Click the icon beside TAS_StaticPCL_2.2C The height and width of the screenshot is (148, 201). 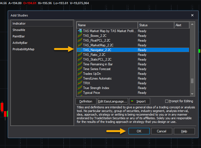(x=80, y=60)
